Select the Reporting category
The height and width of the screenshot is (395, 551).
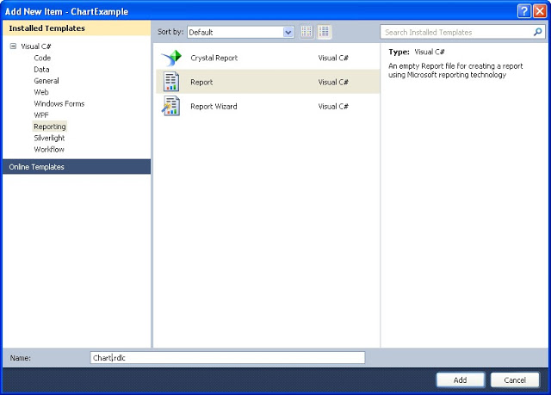[50, 127]
